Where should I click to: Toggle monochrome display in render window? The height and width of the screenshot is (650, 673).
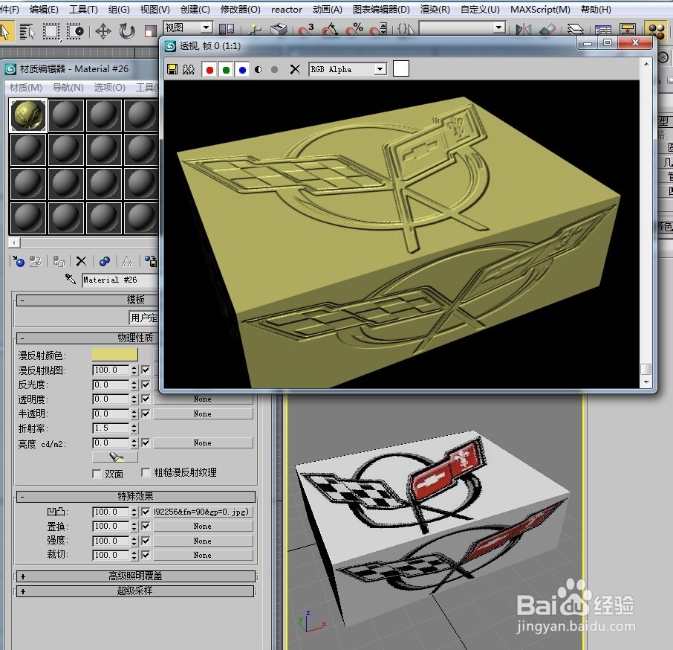point(274,70)
